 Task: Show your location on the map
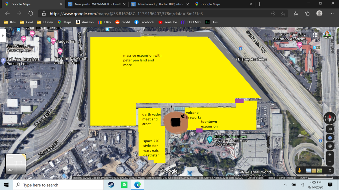(x=330, y=146)
